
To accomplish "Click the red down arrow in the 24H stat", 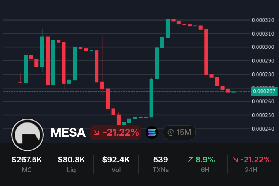I will click(235, 159).
